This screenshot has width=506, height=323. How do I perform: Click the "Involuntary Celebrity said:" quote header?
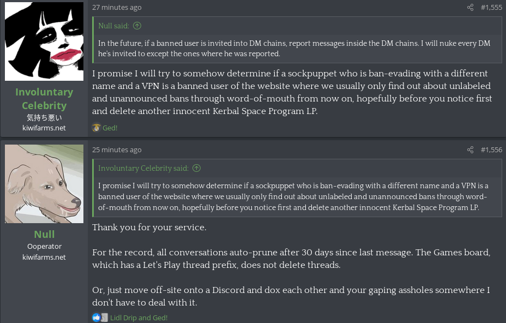click(x=143, y=168)
